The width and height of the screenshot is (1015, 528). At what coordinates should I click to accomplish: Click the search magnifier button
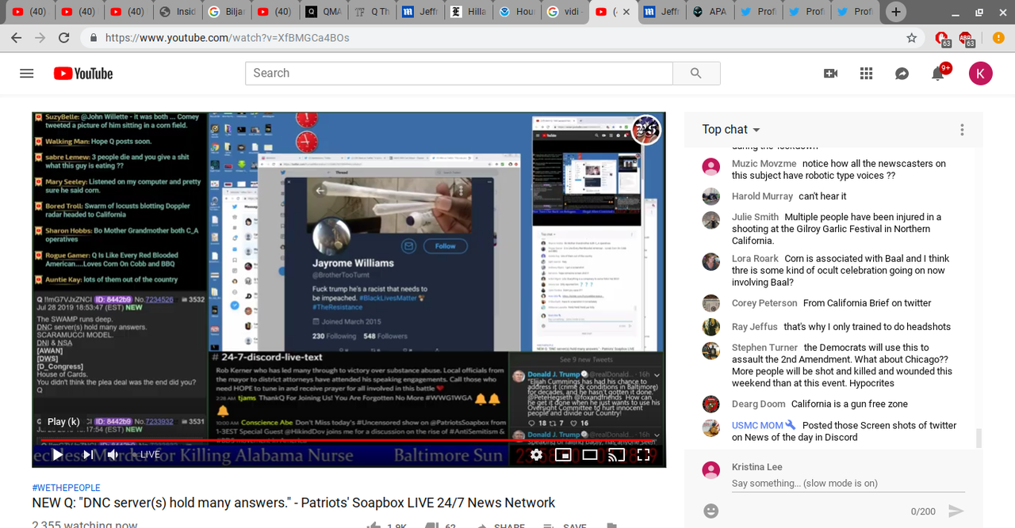point(696,73)
